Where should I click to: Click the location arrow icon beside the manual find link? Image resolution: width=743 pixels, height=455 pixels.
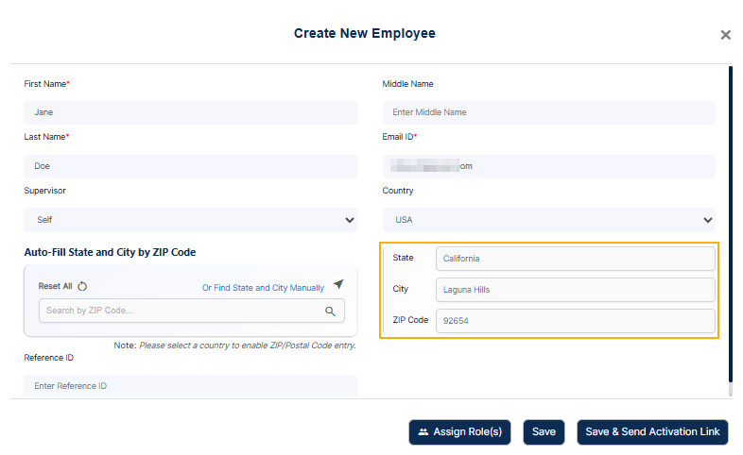[x=338, y=284]
